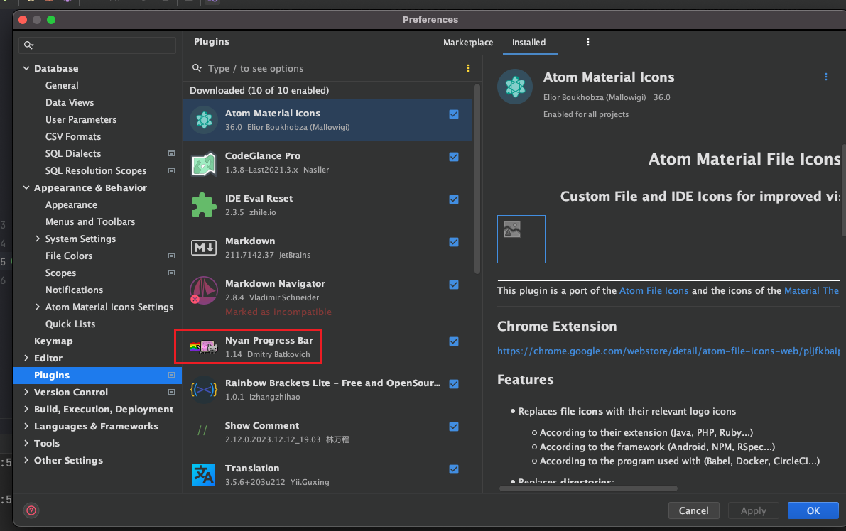This screenshot has width=846, height=531.
Task: Open Keymap settings
Action: tap(53, 341)
